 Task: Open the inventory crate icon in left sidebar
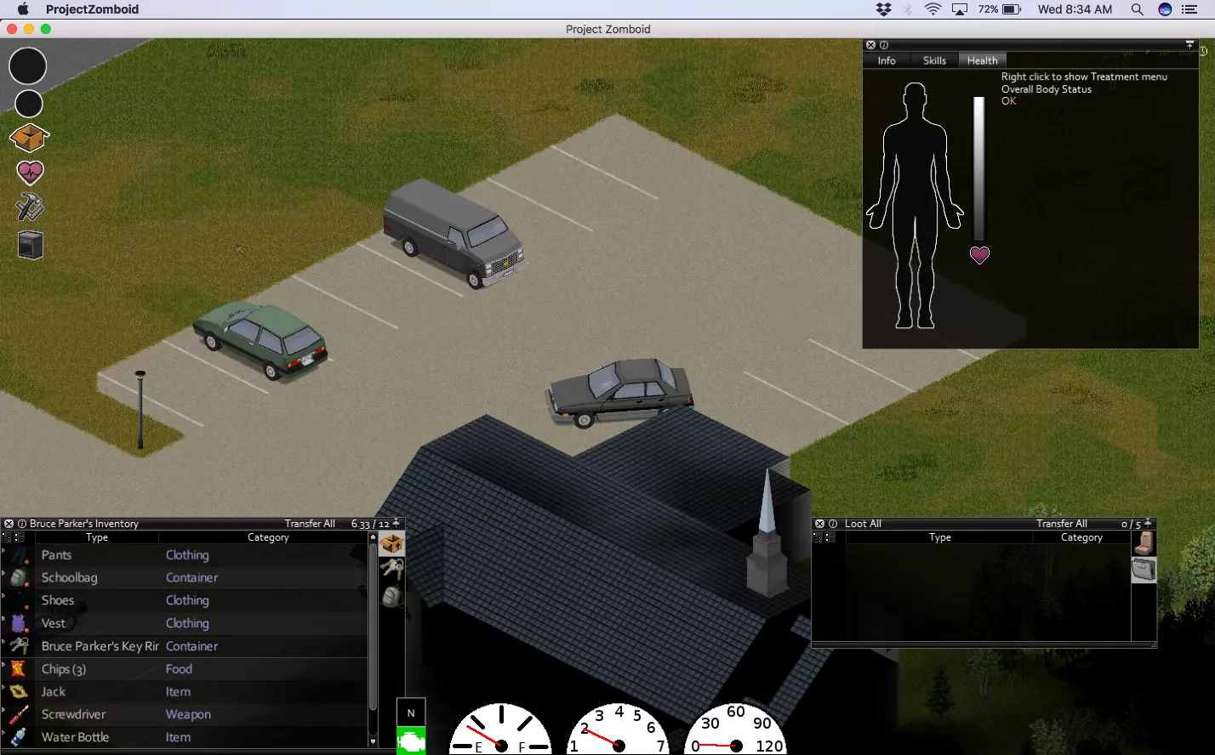(x=29, y=138)
